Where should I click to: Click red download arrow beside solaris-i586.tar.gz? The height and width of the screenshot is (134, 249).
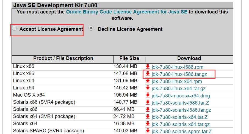(148, 109)
